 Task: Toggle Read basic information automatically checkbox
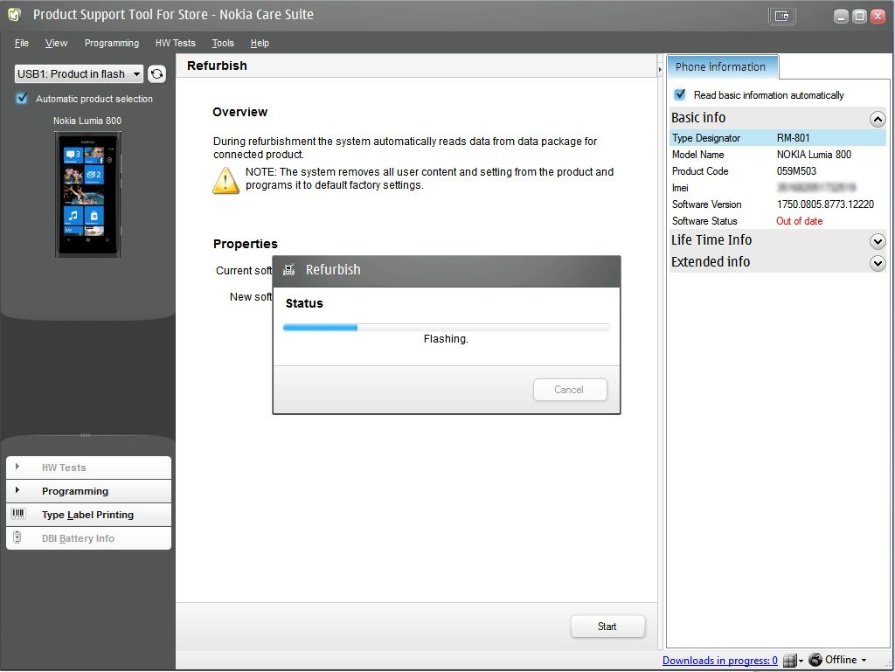[x=679, y=94]
